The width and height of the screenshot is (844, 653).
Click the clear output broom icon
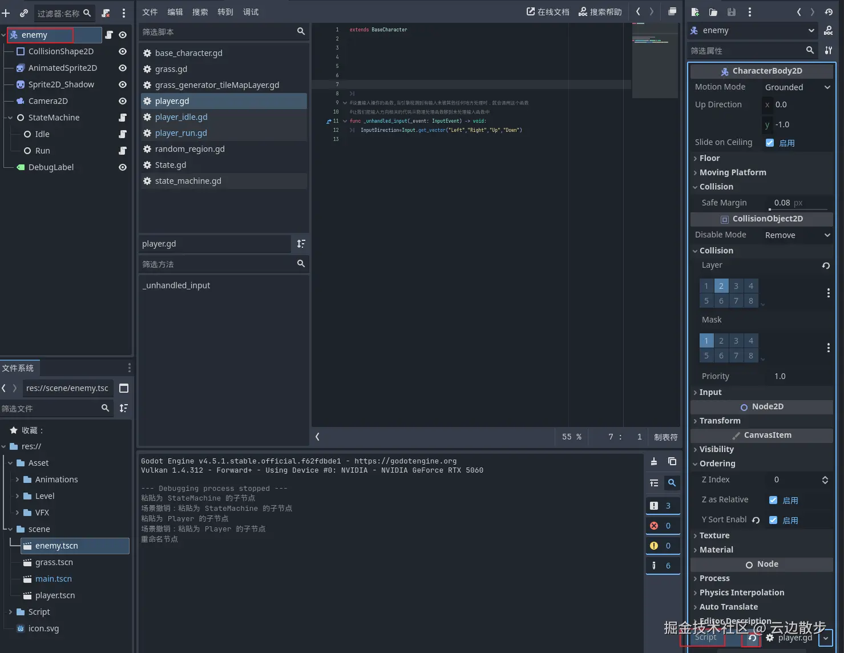(654, 461)
